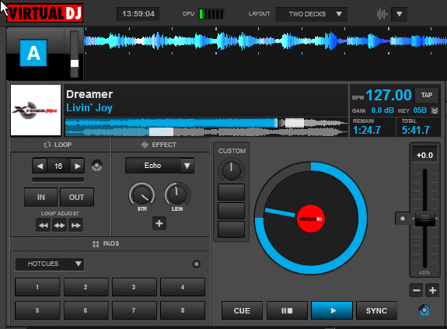Click the CUSTOM knob

231,170
